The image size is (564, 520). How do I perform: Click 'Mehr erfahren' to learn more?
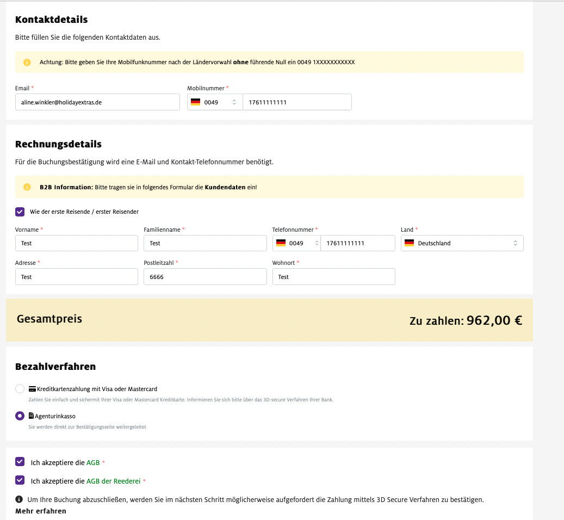tap(41, 511)
